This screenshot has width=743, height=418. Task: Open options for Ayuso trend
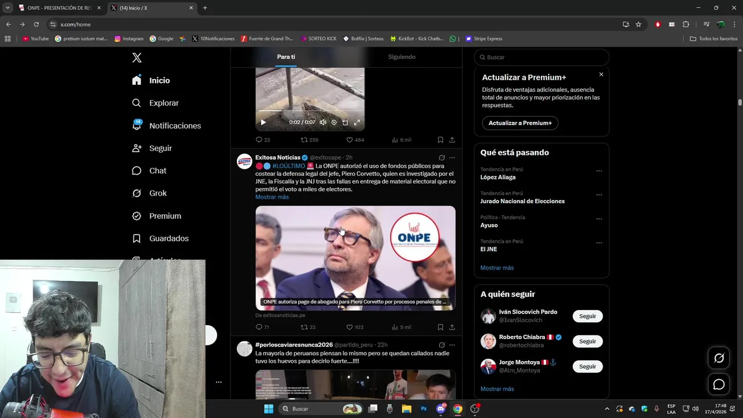[x=599, y=219]
